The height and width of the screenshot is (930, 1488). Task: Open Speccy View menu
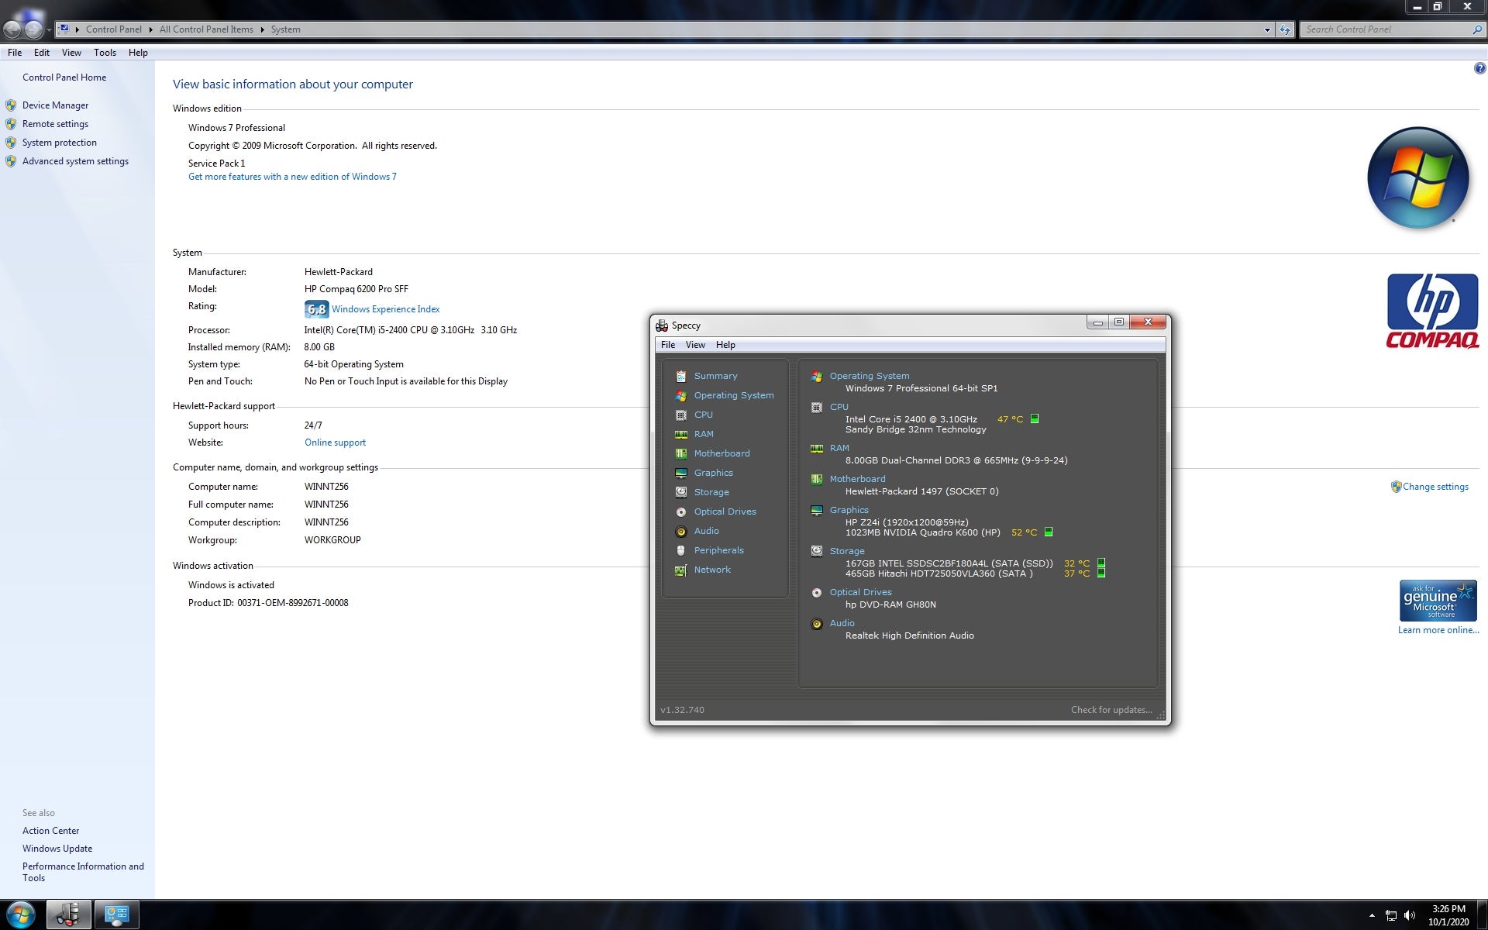pos(695,345)
